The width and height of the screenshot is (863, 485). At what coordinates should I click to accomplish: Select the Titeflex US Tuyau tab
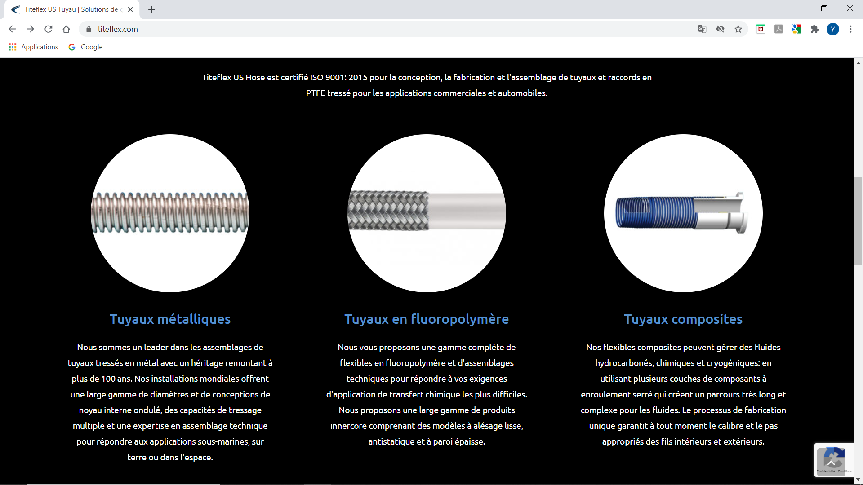72,9
